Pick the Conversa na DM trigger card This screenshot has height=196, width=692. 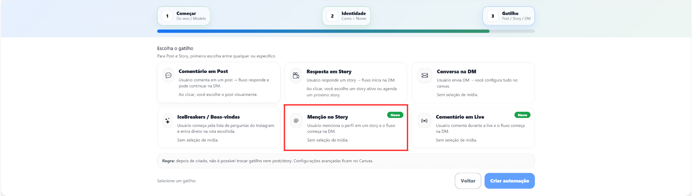pyautogui.click(x=473, y=82)
